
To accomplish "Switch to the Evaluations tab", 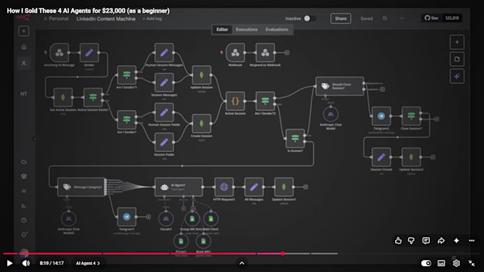I will coord(277,30).
